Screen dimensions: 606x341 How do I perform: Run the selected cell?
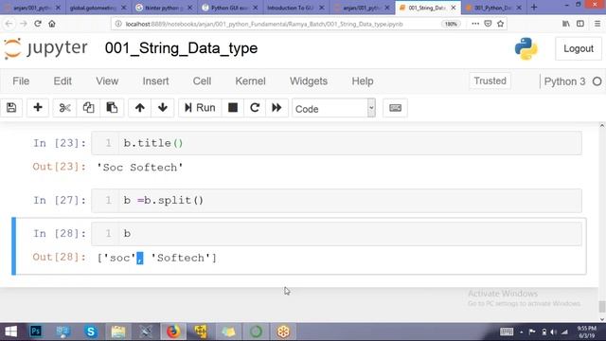tap(200, 108)
